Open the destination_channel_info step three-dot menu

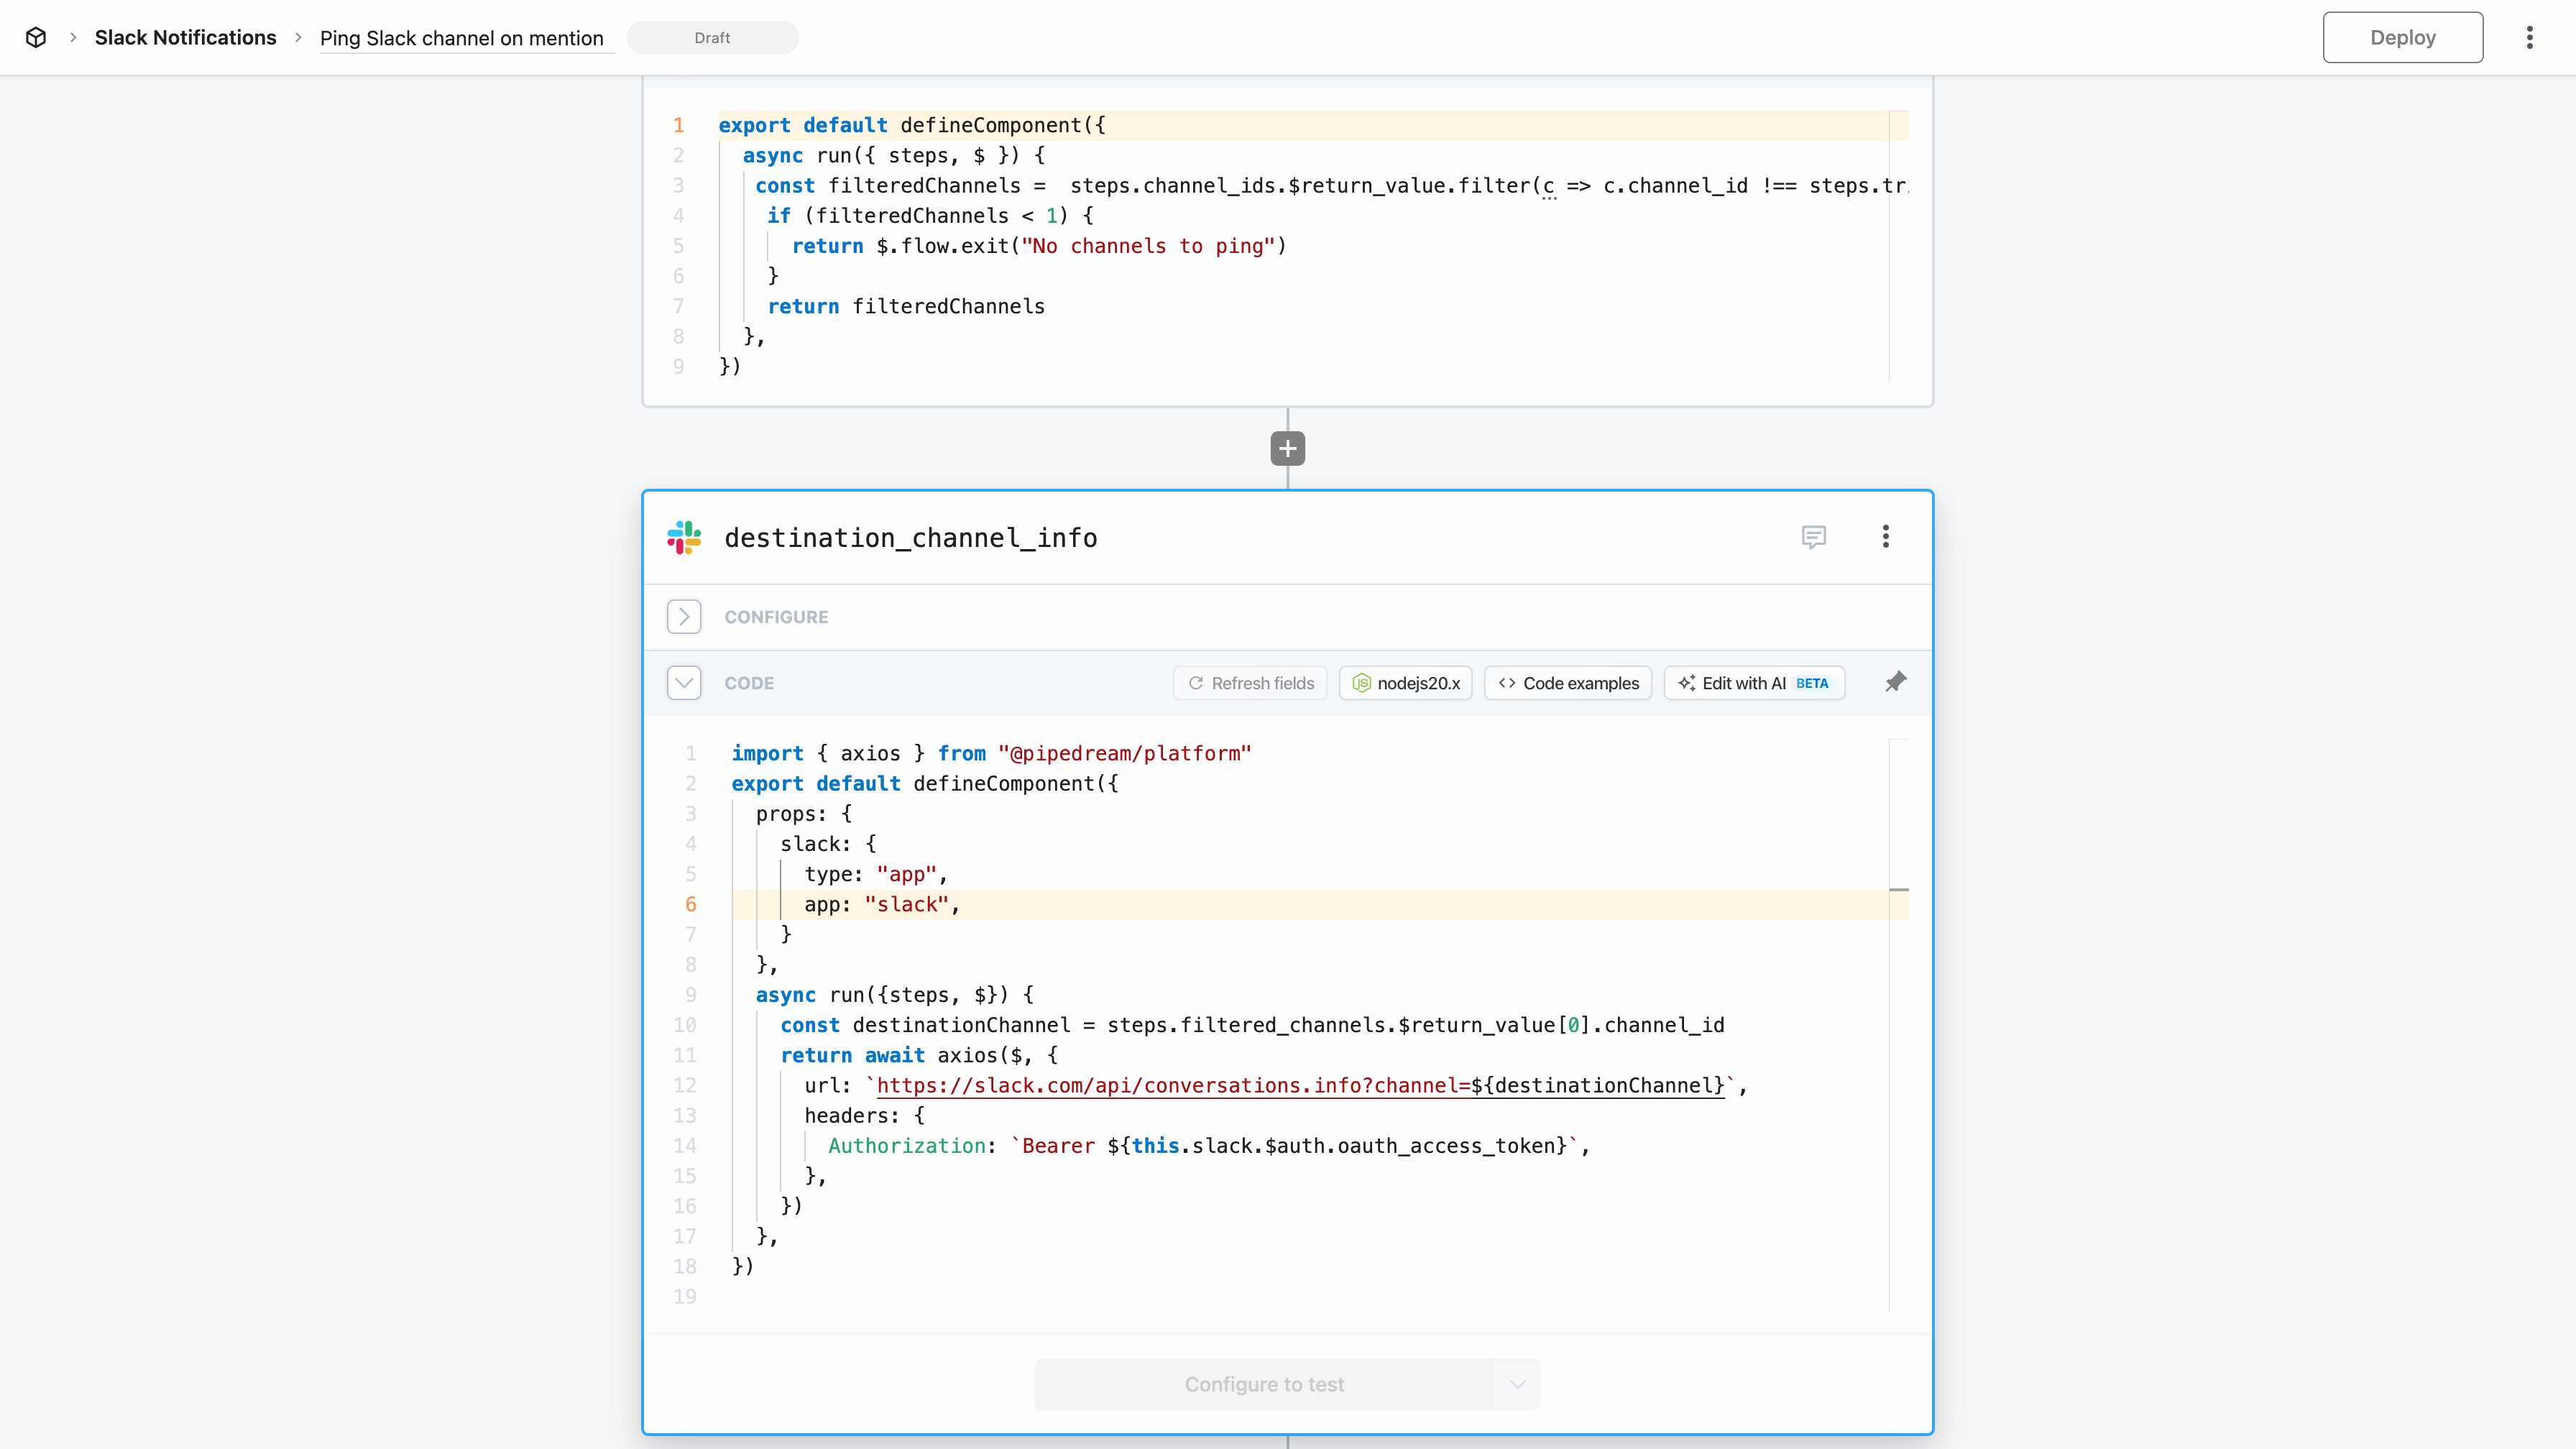point(1885,537)
